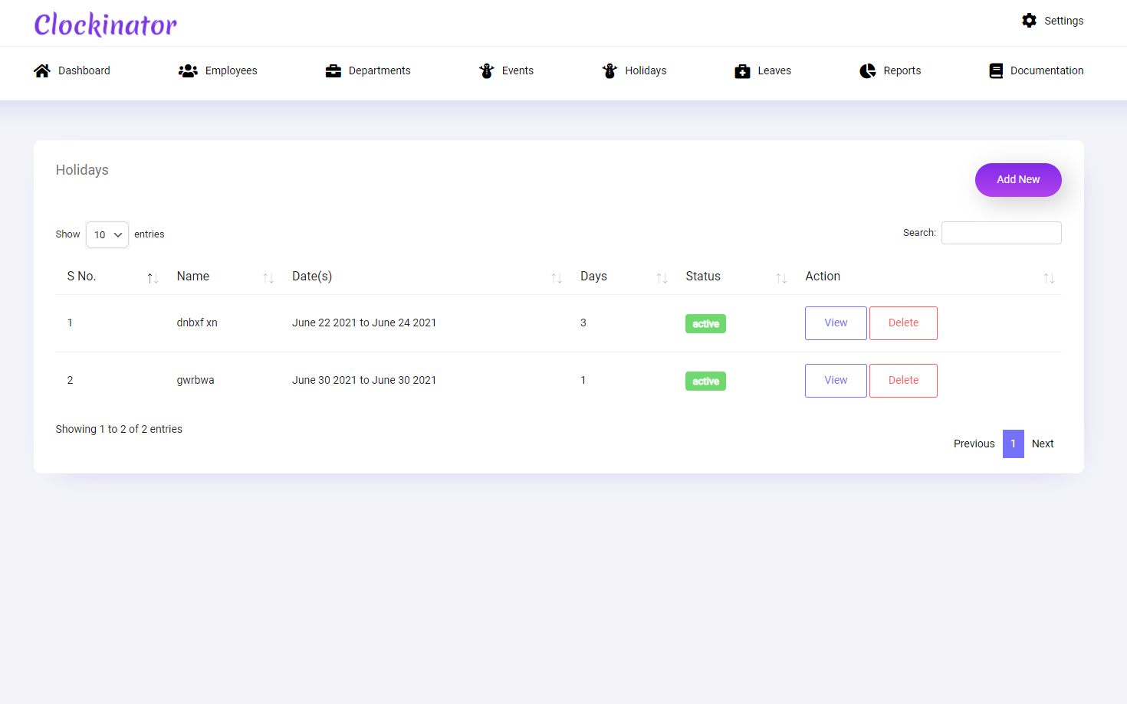This screenshot has width=1127, height=704.
Task: Click active badge in dnbxf xn row
Action: [x=705, y=324]
